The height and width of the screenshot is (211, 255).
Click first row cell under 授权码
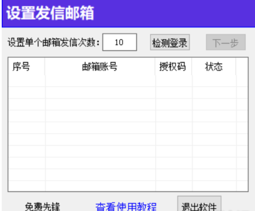(x=174, y=81)
